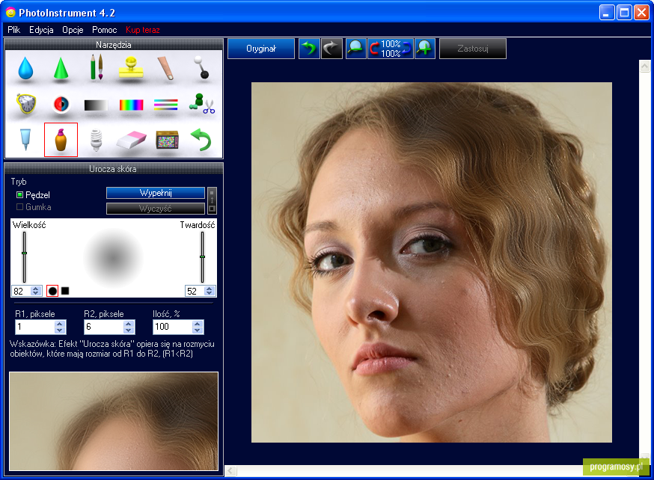Click the zoom out magnifier icon
The height and width of the screenshot is (480, 654).
tap(355, 49)
